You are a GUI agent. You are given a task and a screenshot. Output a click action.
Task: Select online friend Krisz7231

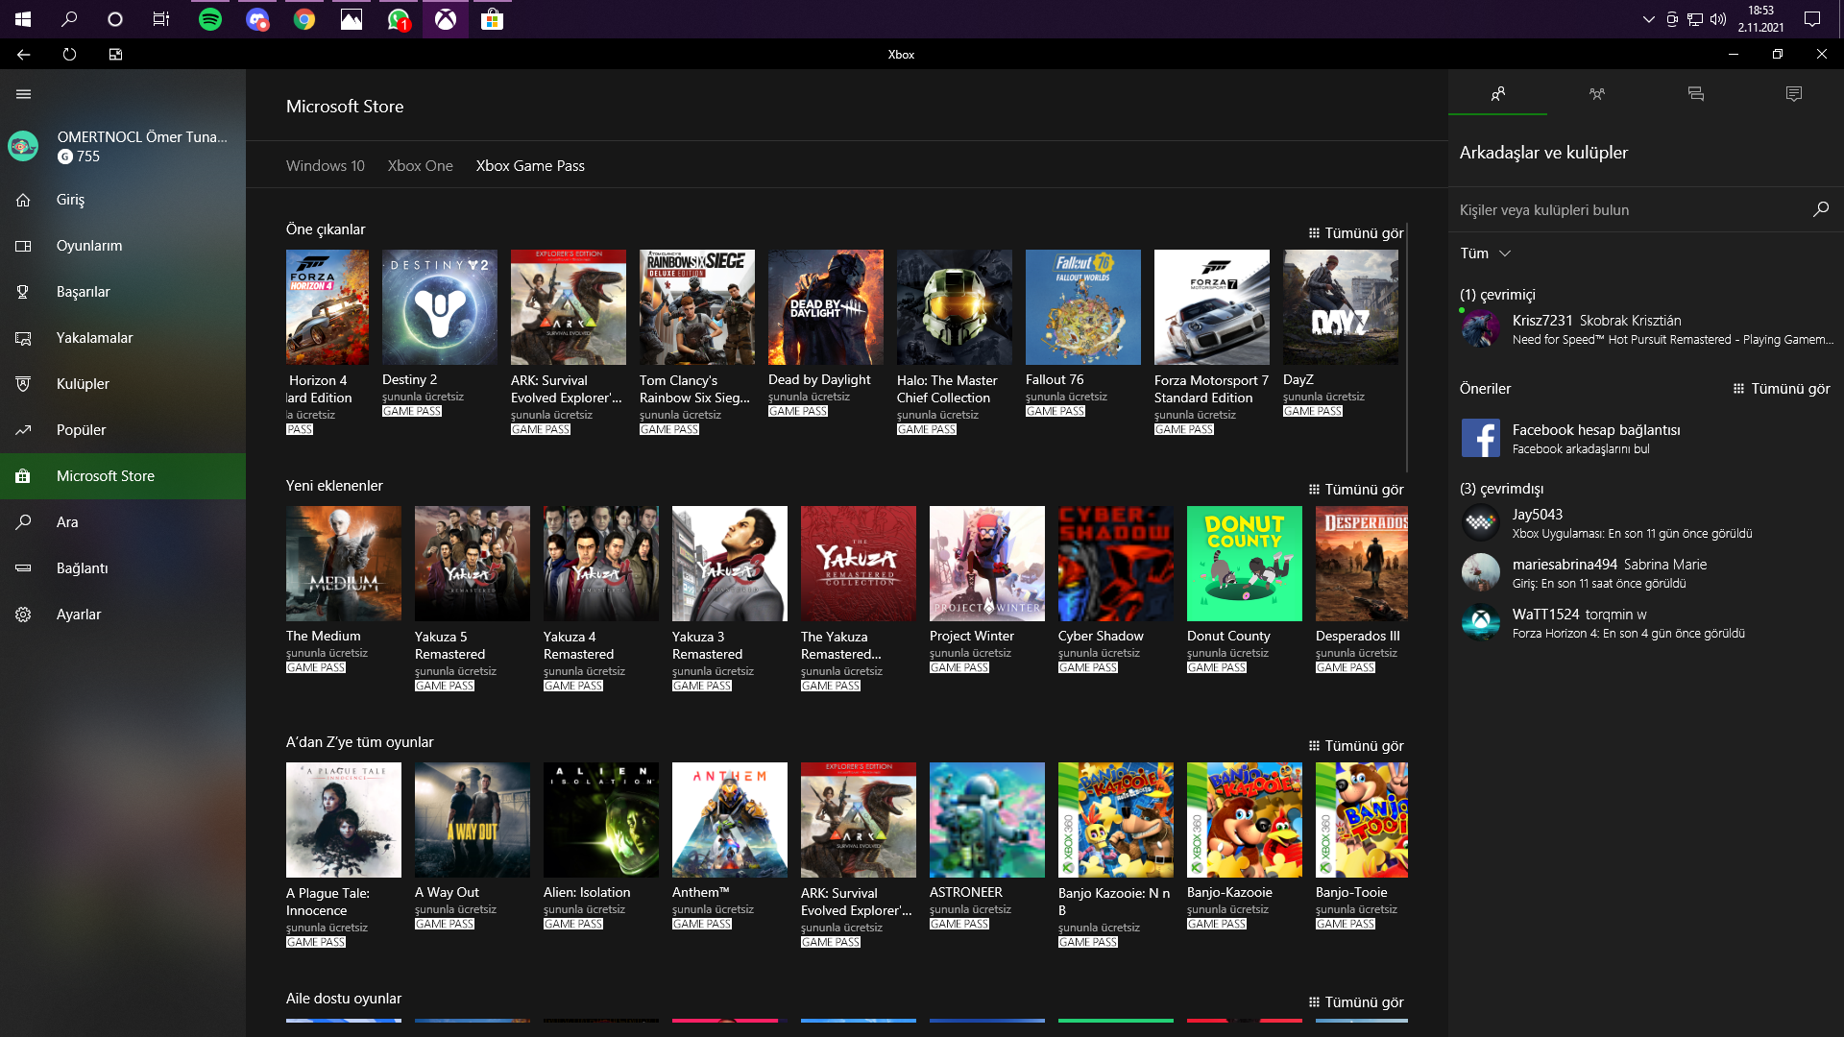coord(1646,329)
